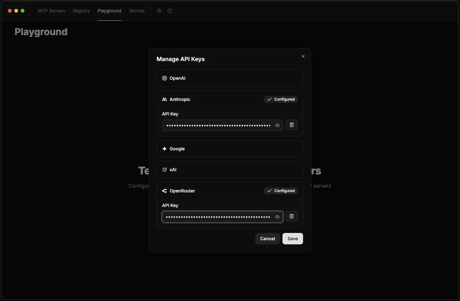Click the OpenAI logo icon

point(164,78)
